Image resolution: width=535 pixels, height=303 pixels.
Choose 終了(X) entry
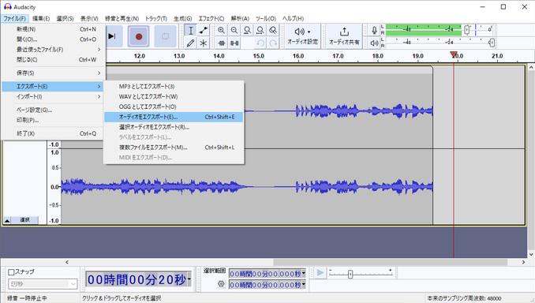point(53,133)
